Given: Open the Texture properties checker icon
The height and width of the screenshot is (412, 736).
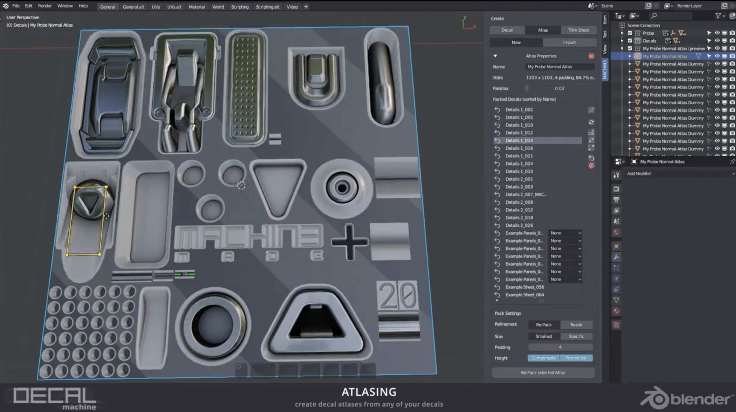Looking at the screenshot, I should click(616, 325).
